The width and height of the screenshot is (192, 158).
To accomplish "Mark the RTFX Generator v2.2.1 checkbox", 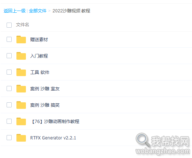I will click(9, 138).
